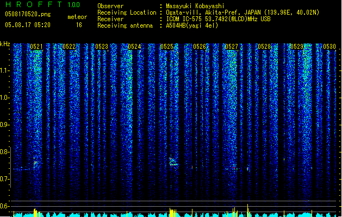Image resolution: width=342 pixels, height=217 pixels.
Task: Click the HROFFT 1.0.0 title text
Action: click(43, 4)
